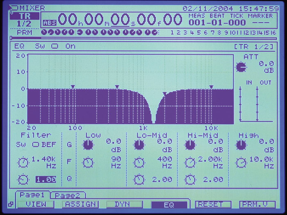Click the PRM label beside the knob row

pos(24,32)
